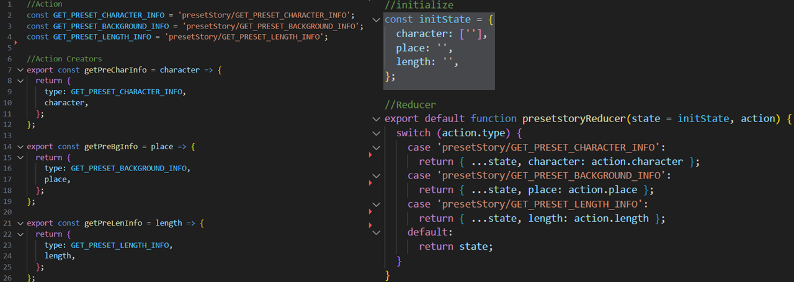This screenshot has width=794, height=282.
Task: Collapse the presetstoryReducer function fold arrow
Action: click(376, 118)
